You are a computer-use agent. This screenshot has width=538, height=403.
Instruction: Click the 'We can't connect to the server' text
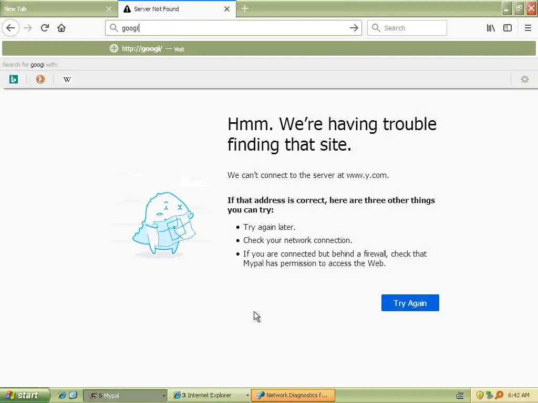click(x=308, y=175)
